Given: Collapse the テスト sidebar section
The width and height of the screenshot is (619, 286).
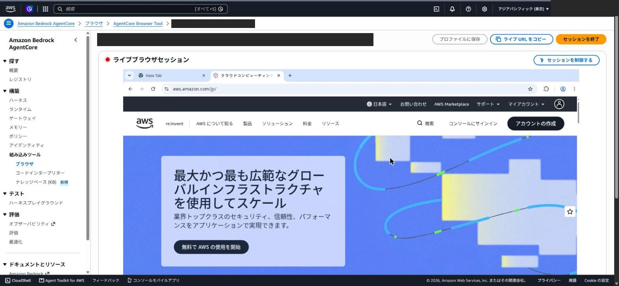Looking at the screenshot, I should [5, 194].
